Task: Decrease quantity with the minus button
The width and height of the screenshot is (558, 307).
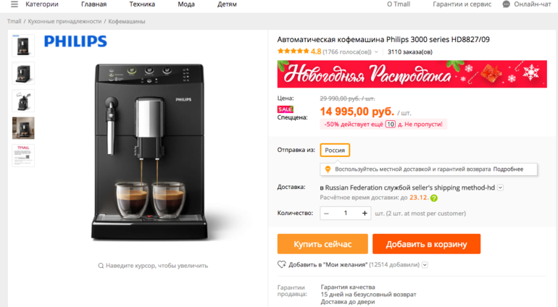Action: 326,213
